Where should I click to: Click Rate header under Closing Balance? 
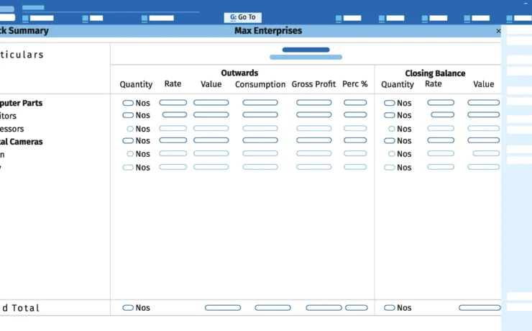[x=434, y=84]
